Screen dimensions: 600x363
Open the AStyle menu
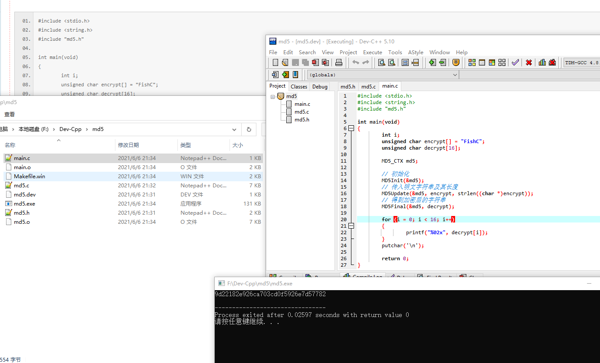click(416, 52)
